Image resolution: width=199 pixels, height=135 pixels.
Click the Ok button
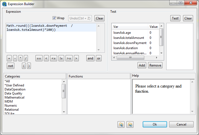coord(155,124)
